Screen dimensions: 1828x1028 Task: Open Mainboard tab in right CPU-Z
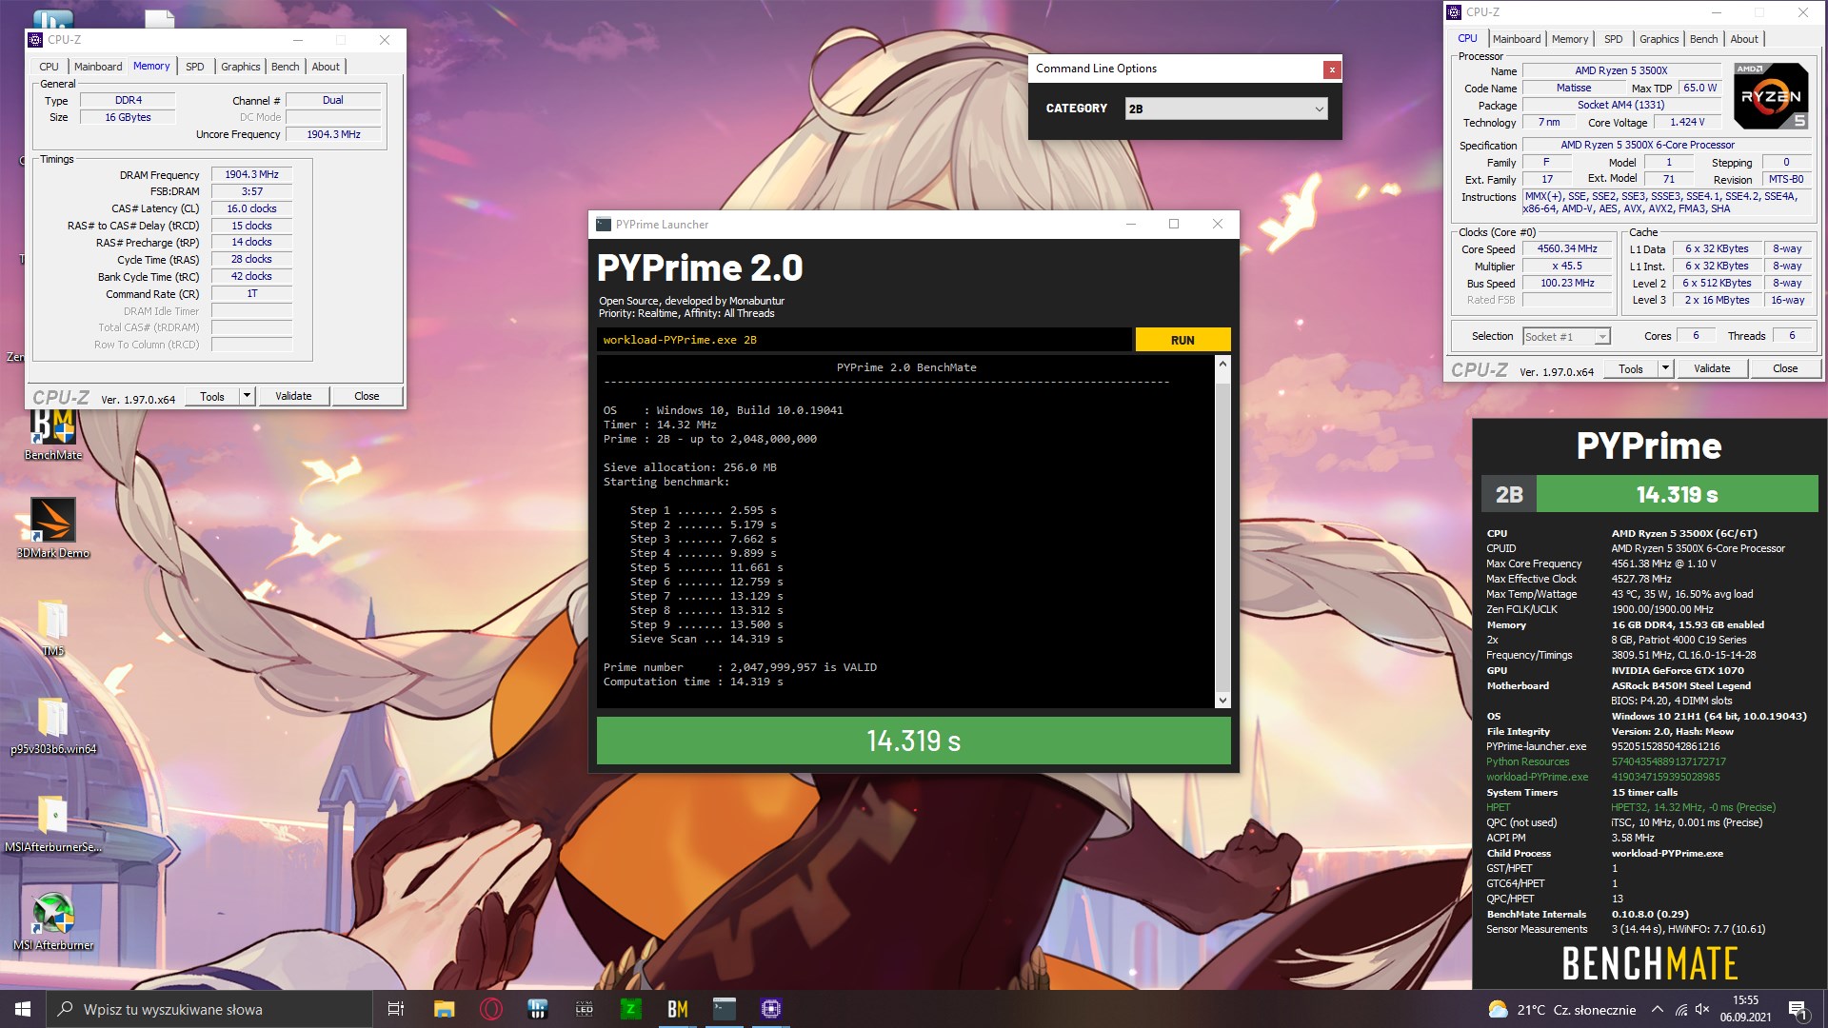[1517, 39]
